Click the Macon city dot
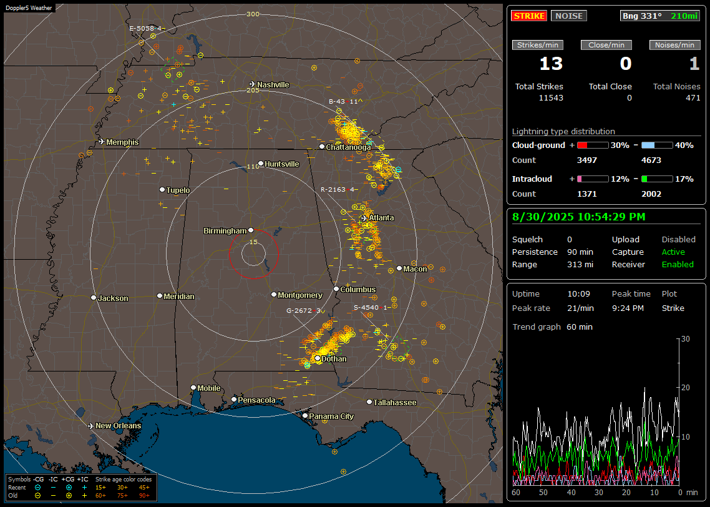The width and height of the screenshot is (710, 507). [399, 268]
